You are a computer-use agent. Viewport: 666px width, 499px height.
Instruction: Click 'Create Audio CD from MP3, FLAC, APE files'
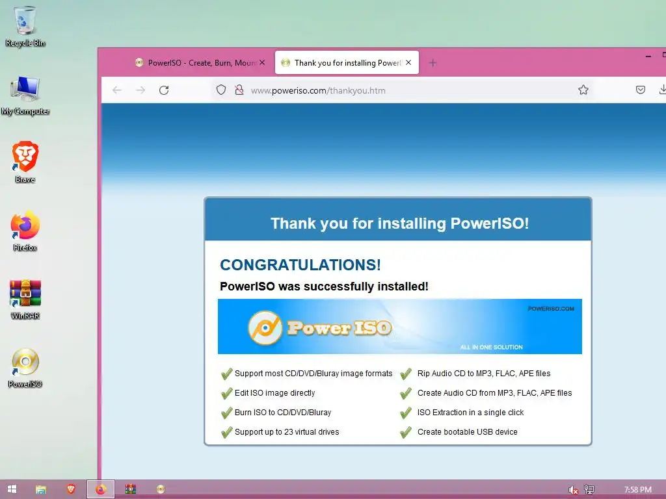[494, 393]
